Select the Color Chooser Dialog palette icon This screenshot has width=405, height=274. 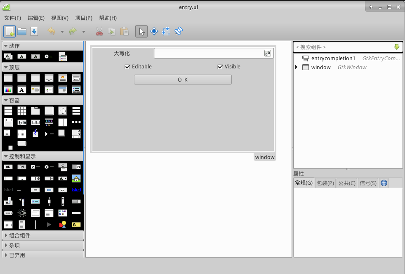[8, 90]
